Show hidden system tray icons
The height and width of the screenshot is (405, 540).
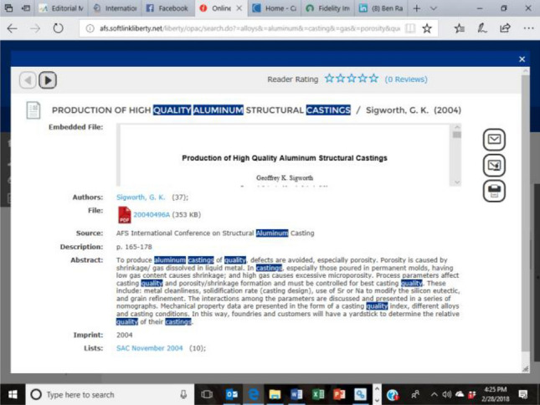pyautogui.click(x=435, y=394)
